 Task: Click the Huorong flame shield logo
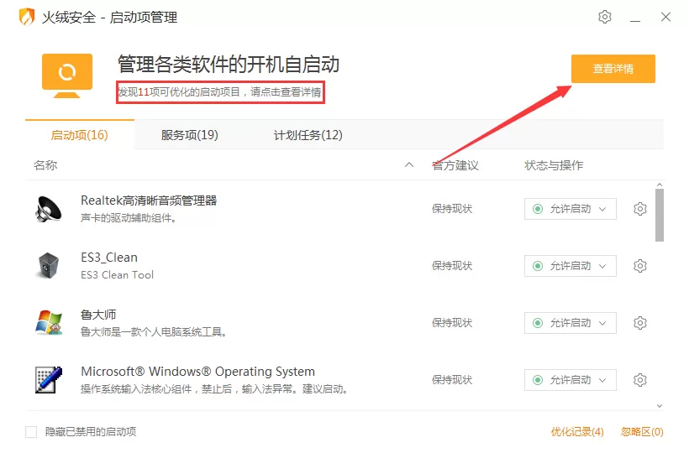coord(27,17)
